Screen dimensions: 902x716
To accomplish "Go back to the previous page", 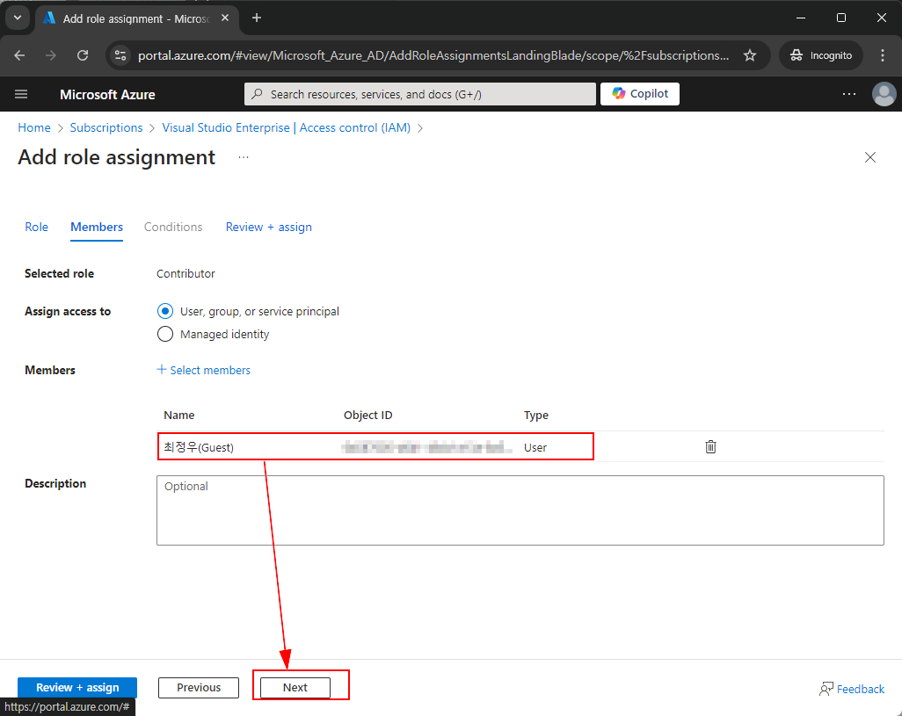I will pos(19,55).
